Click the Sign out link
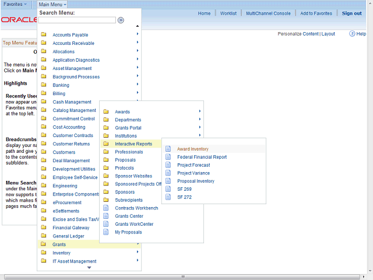Image resolution: width=373 pixels, height=280 pixels. (x=351, y=13)
